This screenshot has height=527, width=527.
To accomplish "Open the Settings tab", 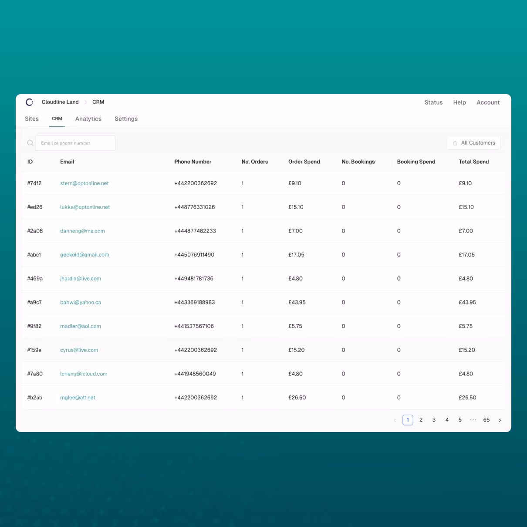I will (x=126, y=119).
